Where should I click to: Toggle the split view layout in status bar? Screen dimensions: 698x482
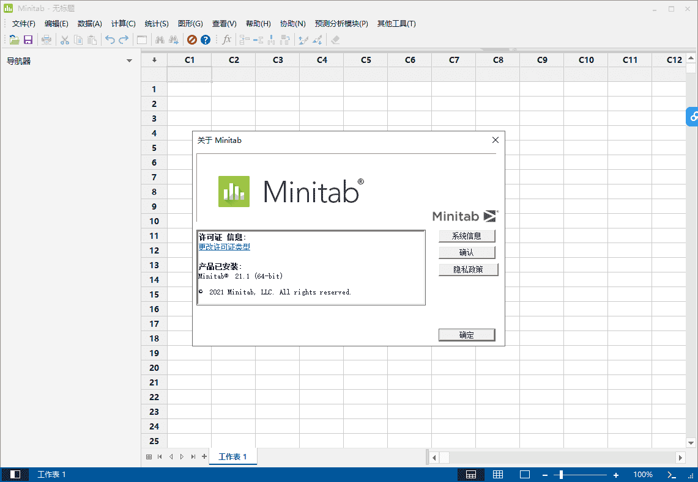(x=471, y=474)
